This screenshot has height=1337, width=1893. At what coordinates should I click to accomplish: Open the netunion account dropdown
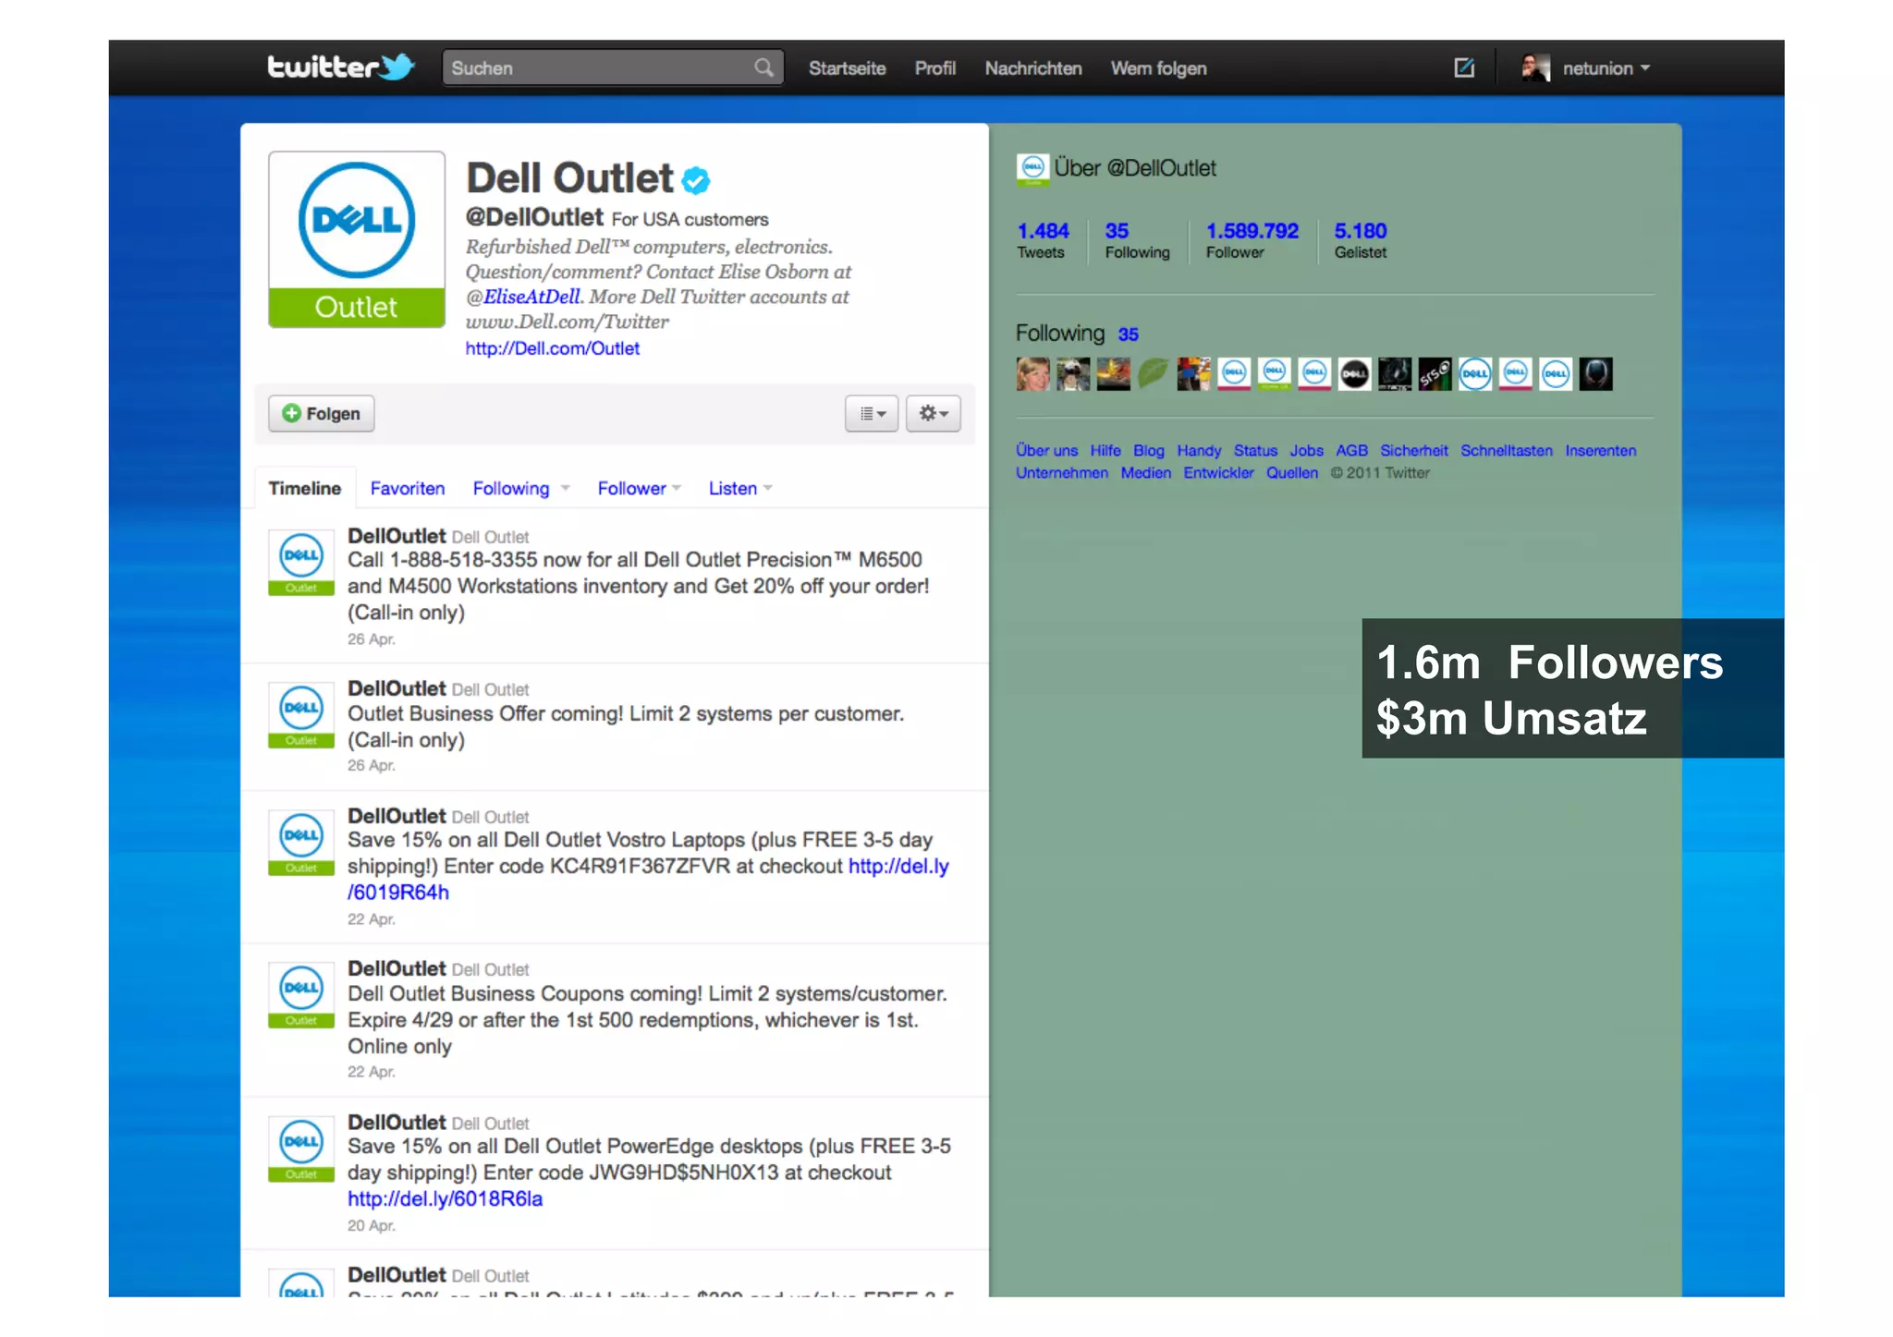tap(1606, 68)
